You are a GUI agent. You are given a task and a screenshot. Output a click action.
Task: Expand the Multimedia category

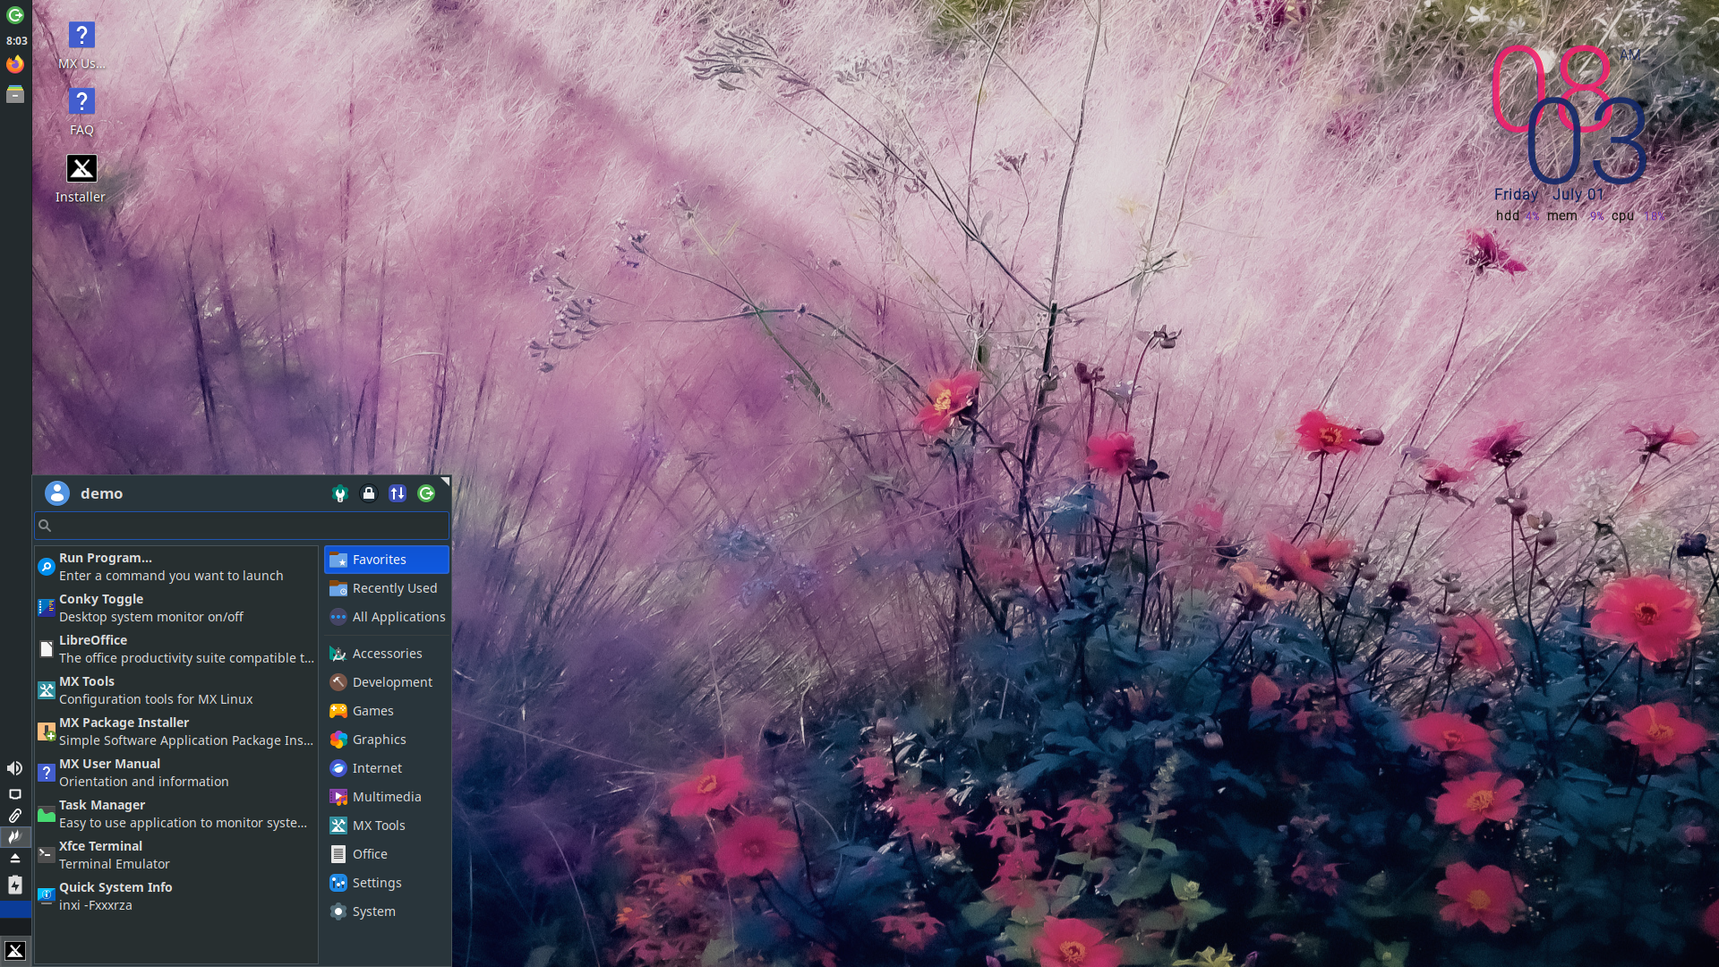387,797
